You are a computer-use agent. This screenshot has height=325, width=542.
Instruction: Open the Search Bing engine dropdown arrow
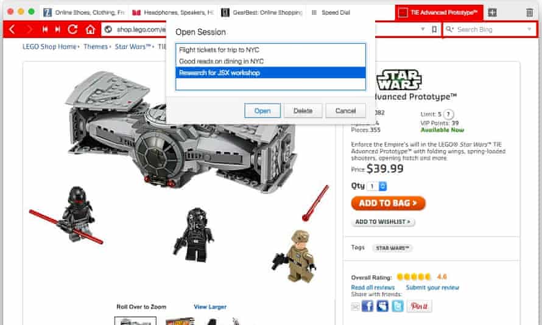(x=529, y=29)
